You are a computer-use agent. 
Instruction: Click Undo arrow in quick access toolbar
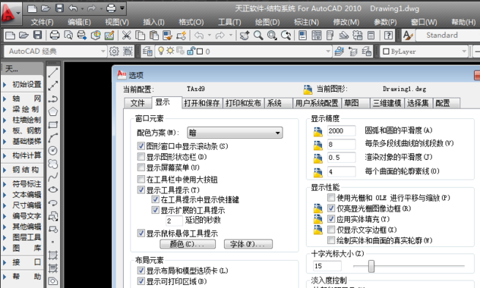click(73, 8)
